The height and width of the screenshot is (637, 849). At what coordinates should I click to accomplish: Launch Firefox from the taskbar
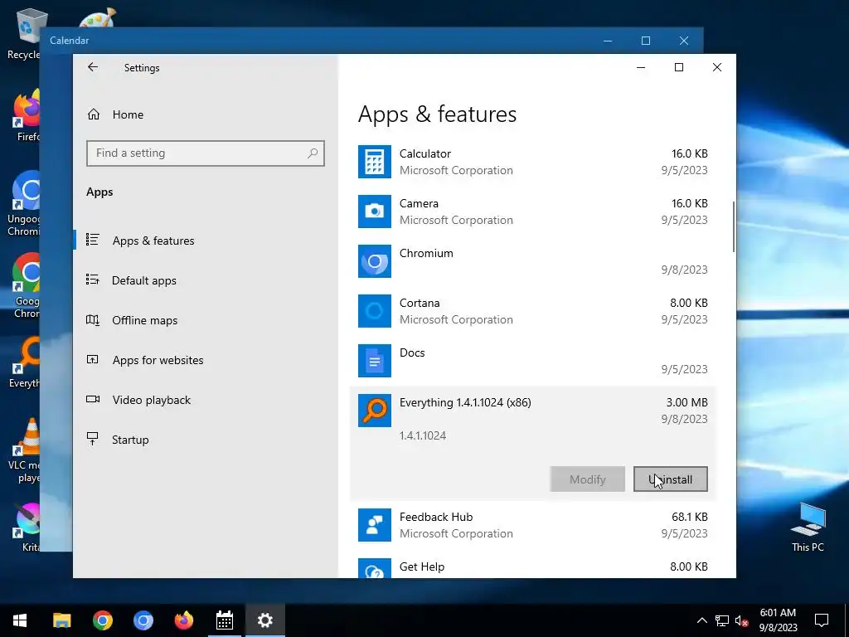click(184, 620)
